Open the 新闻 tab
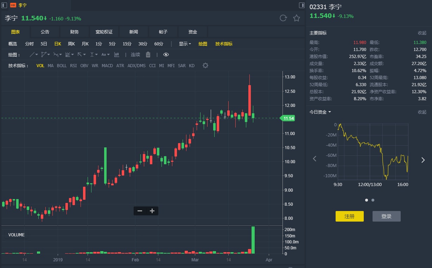Viewport: 432px width, 268px height. [134, 32]
